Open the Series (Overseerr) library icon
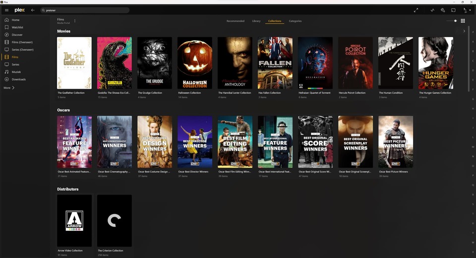The width and height of the screenshot is (476, 258). [6, 50]
